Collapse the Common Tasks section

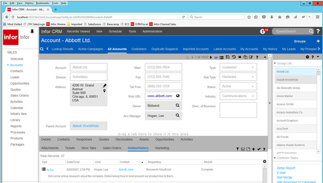pyautogui.click(x=275, y=158)
